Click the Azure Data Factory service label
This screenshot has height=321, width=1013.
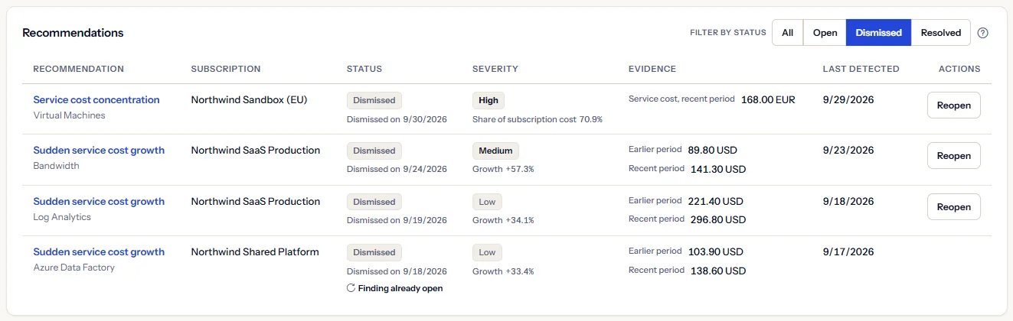coord(74,267)
